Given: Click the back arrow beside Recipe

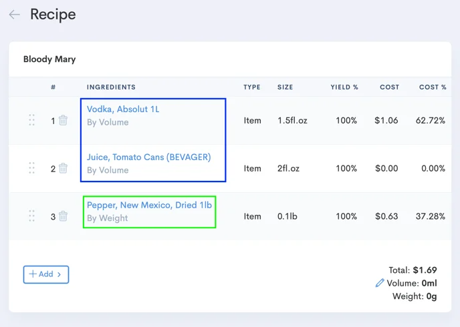Looking at the screenshot, I should point(14,15).
